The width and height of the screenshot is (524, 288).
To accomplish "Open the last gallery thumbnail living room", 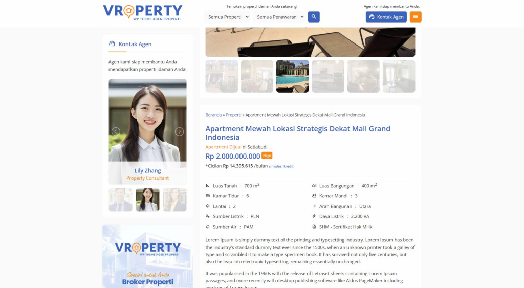I will click(x=399, y=76).
